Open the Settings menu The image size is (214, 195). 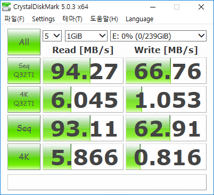click(x=43, y=19)
